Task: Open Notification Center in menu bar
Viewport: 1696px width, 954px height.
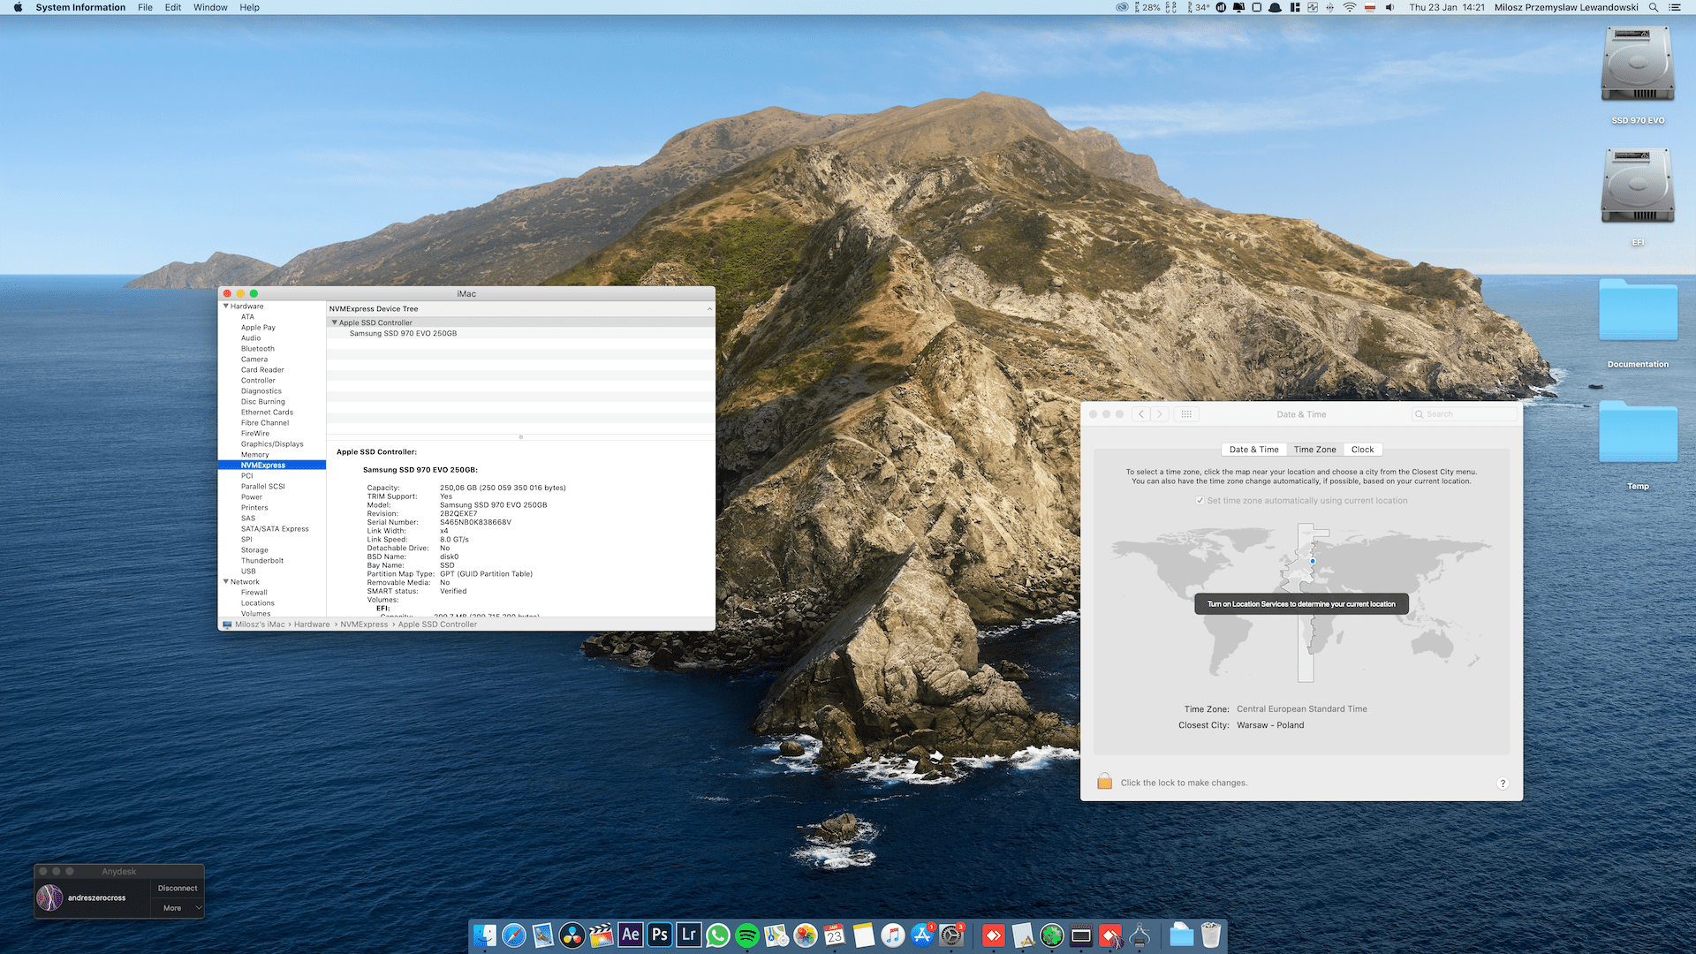Action: point(1674,7)
